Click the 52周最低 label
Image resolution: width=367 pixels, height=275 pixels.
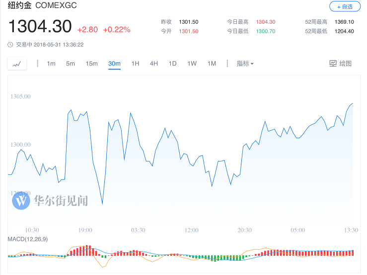tap(316, 31)
